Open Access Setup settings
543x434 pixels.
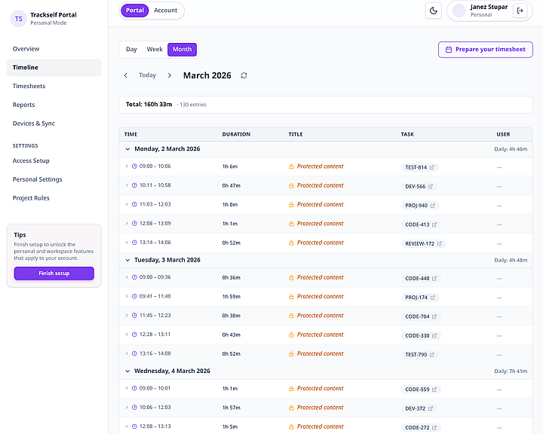[x=54, y=160]
